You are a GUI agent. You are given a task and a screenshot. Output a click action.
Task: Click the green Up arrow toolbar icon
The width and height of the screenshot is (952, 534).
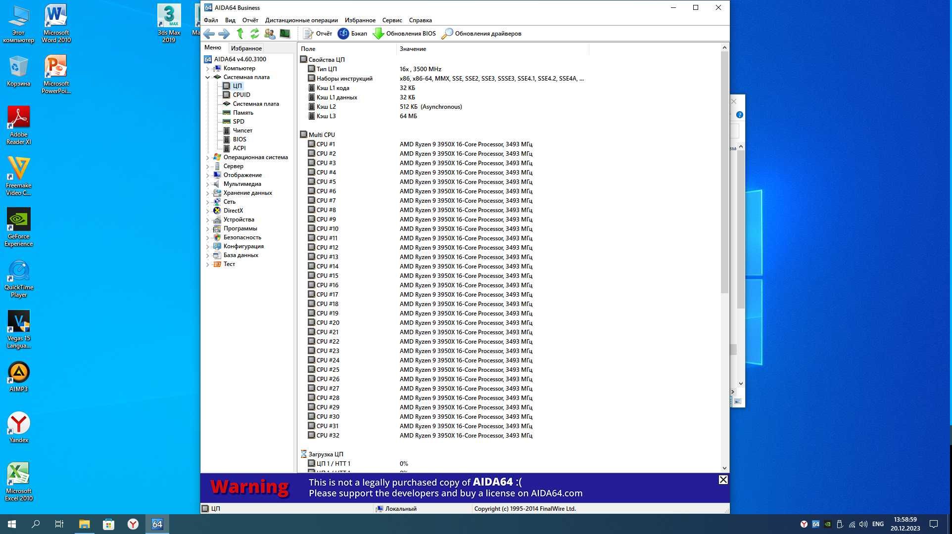(240, 34)
